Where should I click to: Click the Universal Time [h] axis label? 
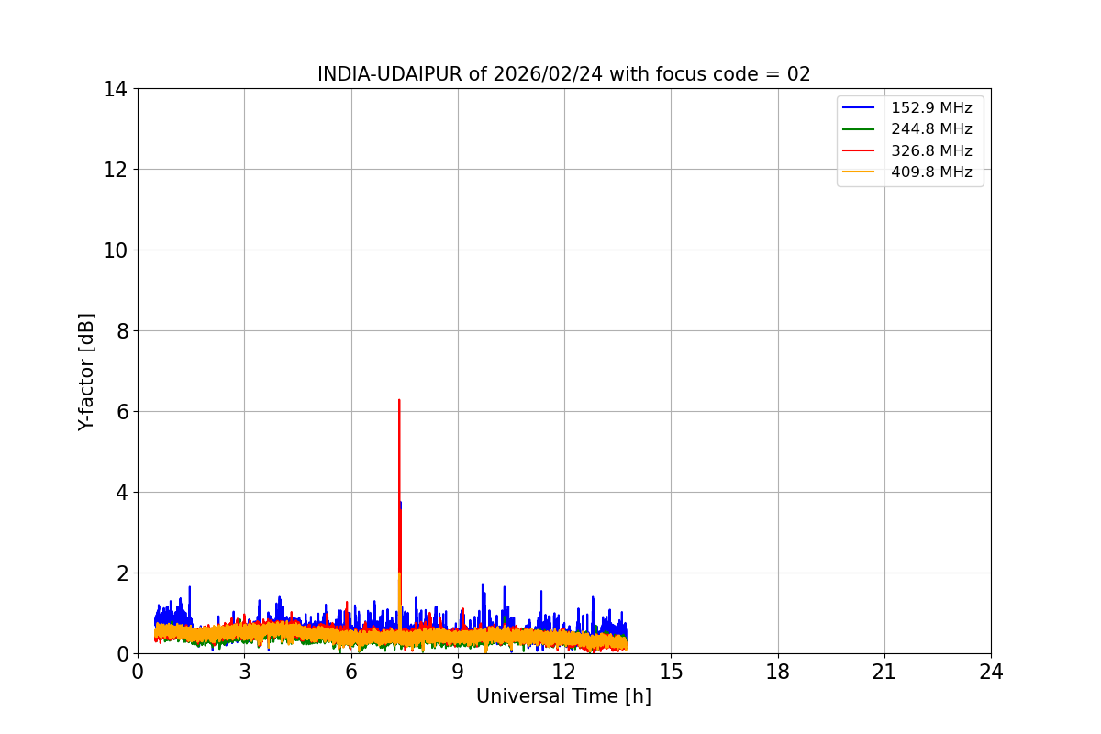(563, 696)
